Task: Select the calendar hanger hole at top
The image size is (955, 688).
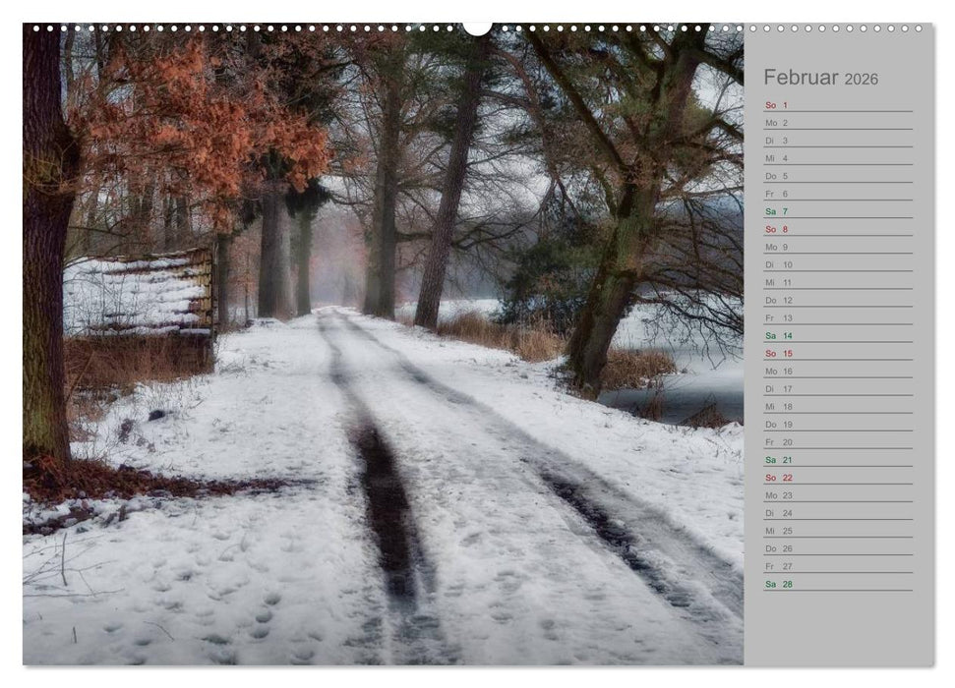Action: [477, 28]
